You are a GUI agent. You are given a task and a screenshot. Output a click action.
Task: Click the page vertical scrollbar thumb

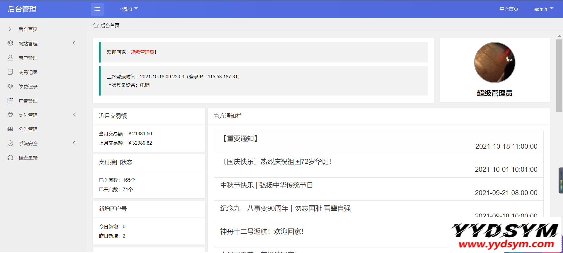559,75
